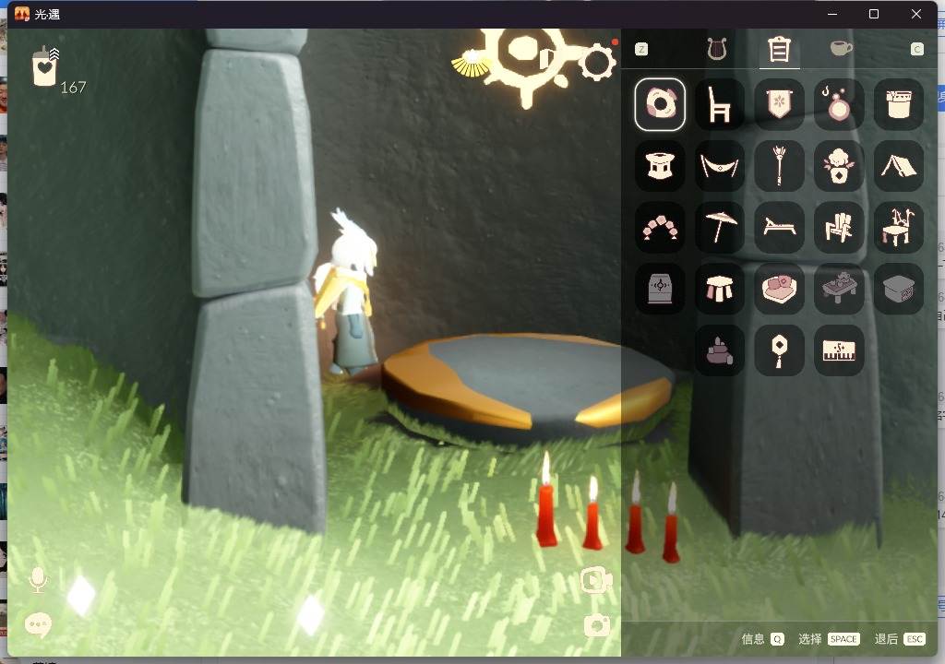Open the chat bubble
The height and width of the screenshot is (664, 945).
pyautogui.click(x=38, y=624)
